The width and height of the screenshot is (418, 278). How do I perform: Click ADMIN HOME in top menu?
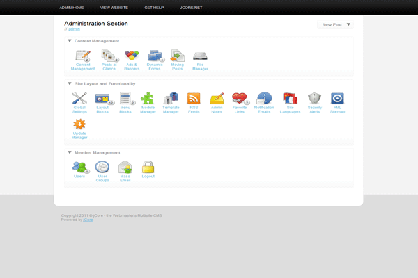pos(72,7)
